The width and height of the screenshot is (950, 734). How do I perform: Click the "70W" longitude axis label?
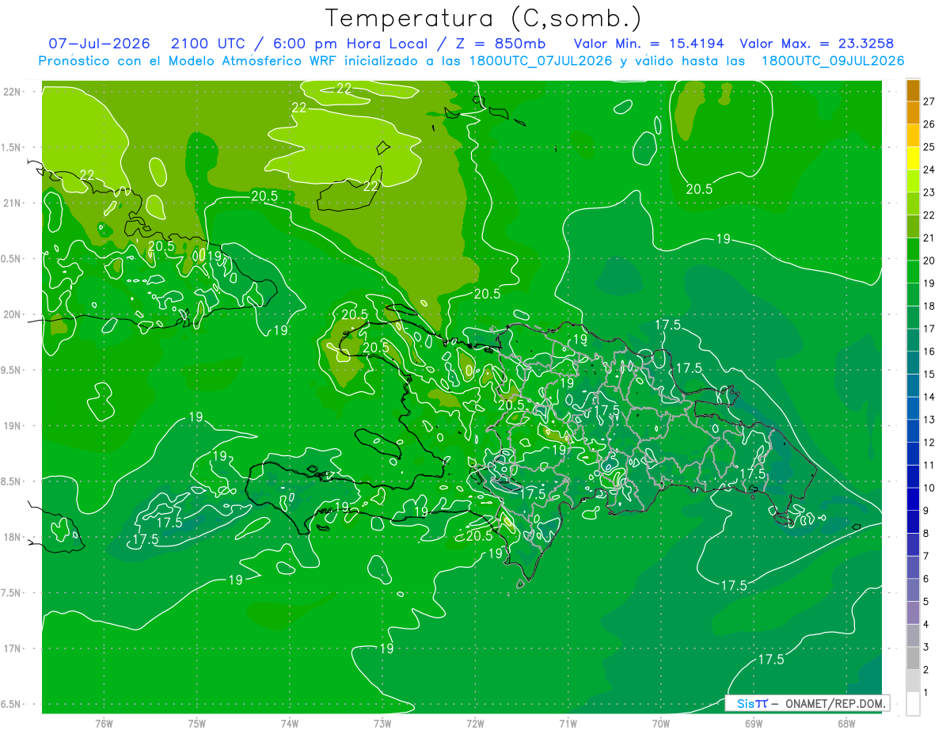660,723
